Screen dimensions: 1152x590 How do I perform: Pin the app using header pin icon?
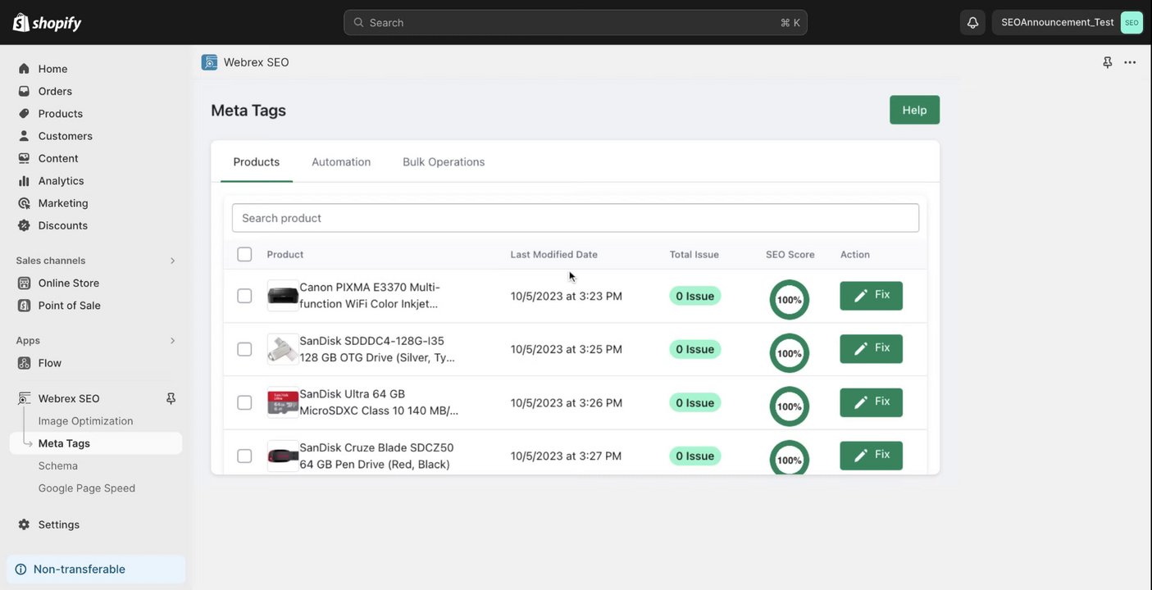click(1108, 62)
